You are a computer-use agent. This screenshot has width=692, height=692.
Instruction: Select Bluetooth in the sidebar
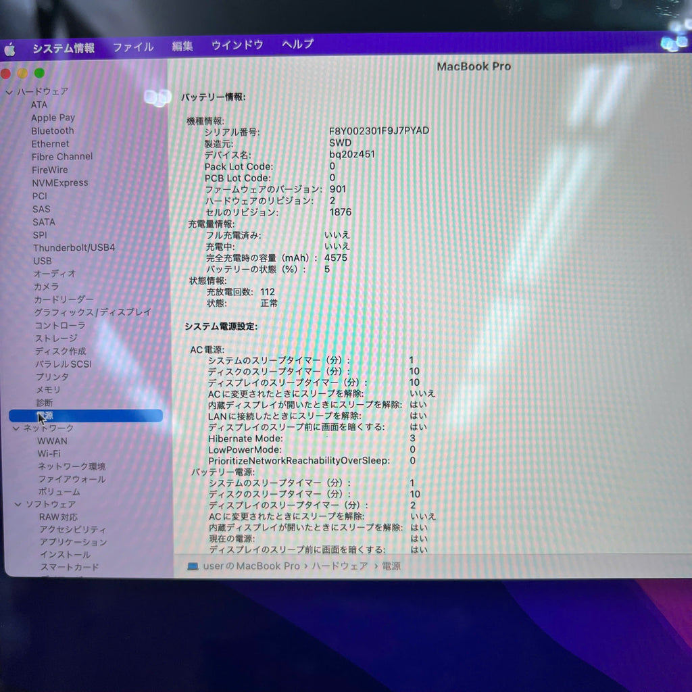53,130
